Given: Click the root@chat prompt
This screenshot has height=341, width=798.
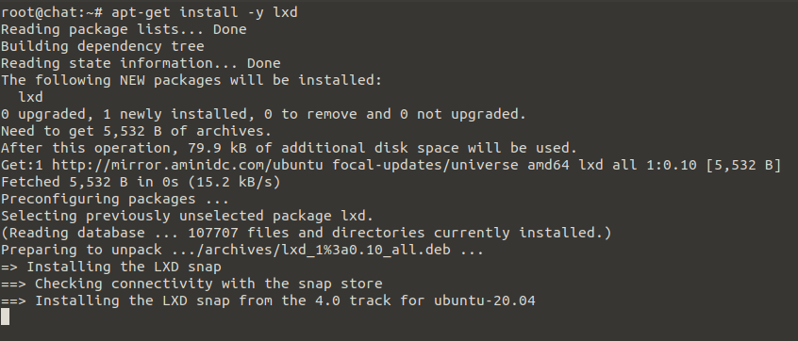Looking at the screenshot, I should point(52,12).
